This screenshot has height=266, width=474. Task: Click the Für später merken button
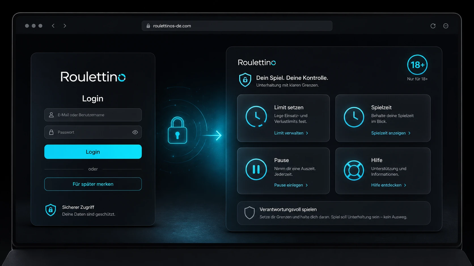click(x=93, y=184)
